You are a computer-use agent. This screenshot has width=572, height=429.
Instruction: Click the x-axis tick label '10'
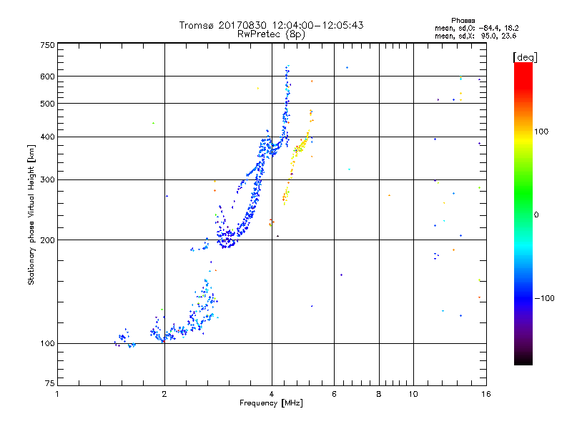[x=413, y=394]
